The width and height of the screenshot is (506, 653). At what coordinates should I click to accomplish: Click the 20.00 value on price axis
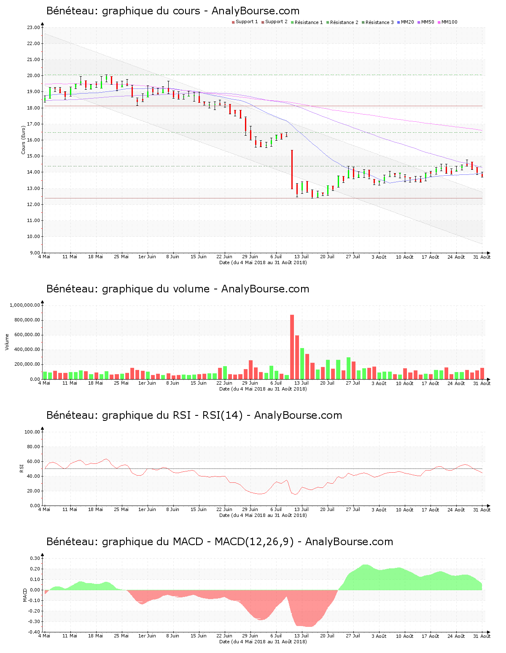pos(33,76)
